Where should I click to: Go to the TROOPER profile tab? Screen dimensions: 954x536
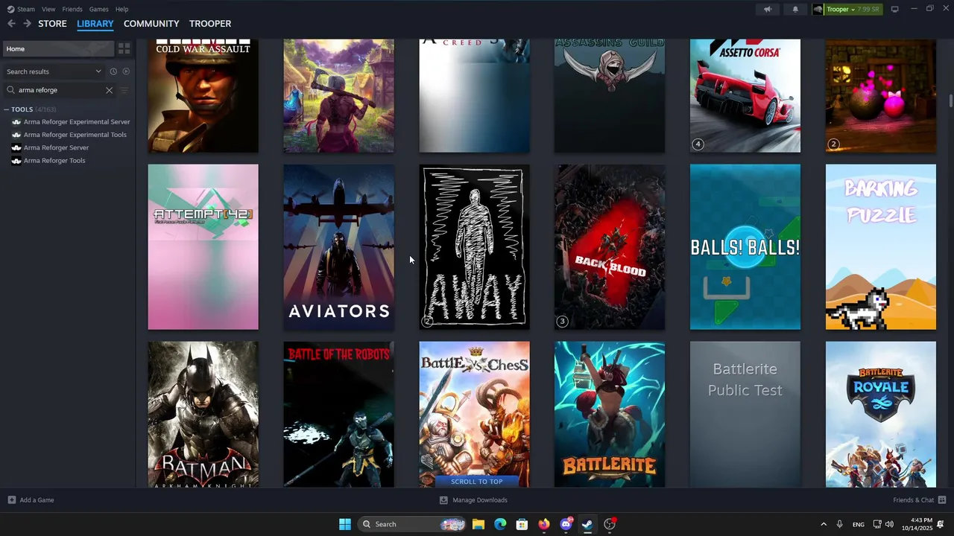point(210,24)
